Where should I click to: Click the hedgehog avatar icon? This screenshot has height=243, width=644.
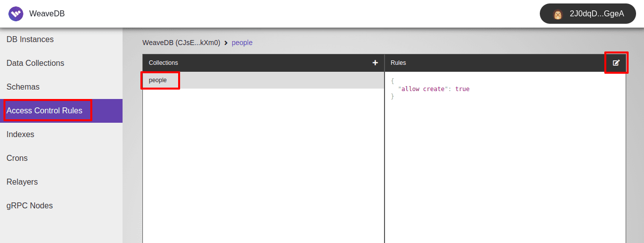coord(558,14)
